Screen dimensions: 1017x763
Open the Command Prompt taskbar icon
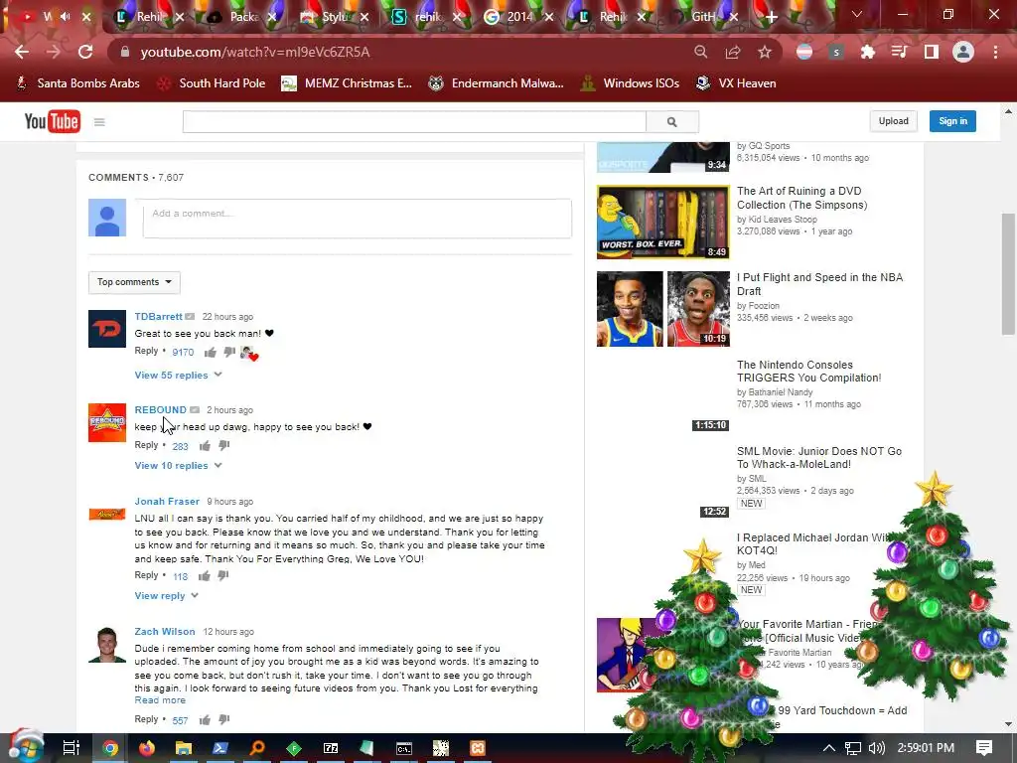coord(404,748)
